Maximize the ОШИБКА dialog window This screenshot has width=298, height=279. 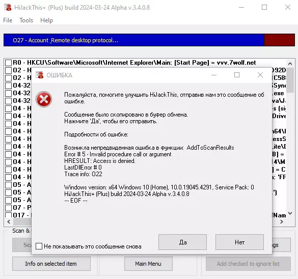click(237, 75)
